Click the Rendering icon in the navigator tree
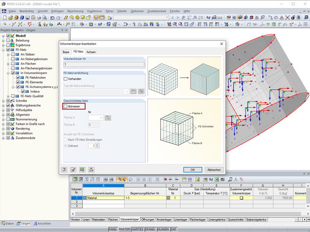Image resolution: width=310 pixels, height=232 pixels. click(13, 129)
